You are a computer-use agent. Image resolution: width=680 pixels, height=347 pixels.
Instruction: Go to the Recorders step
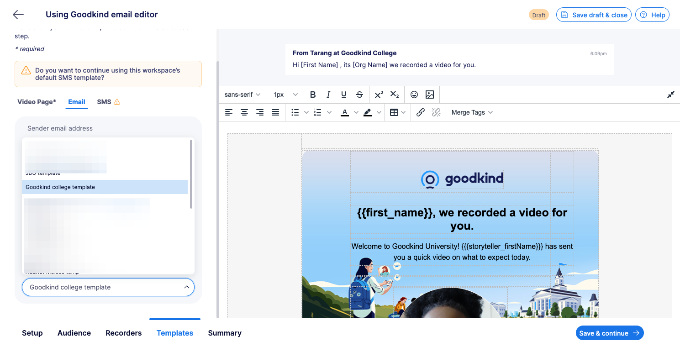coord(124,333)
